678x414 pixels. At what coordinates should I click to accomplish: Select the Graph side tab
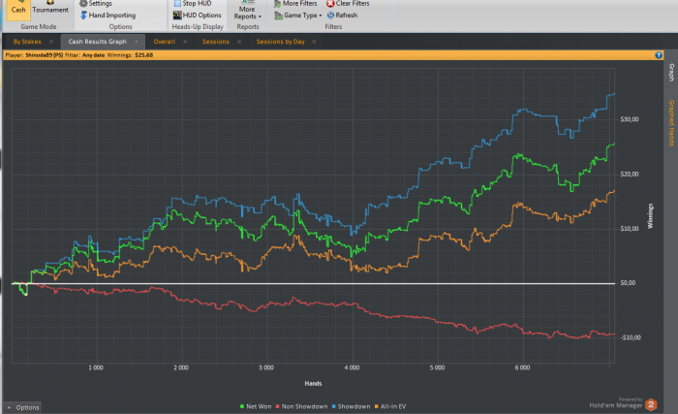(671, 73)
